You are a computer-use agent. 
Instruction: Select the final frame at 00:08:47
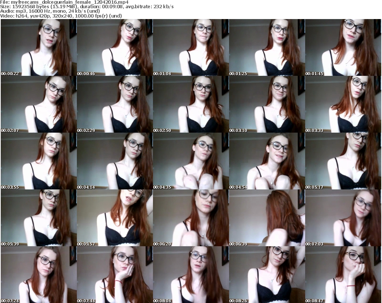click(x=343, y=275)
